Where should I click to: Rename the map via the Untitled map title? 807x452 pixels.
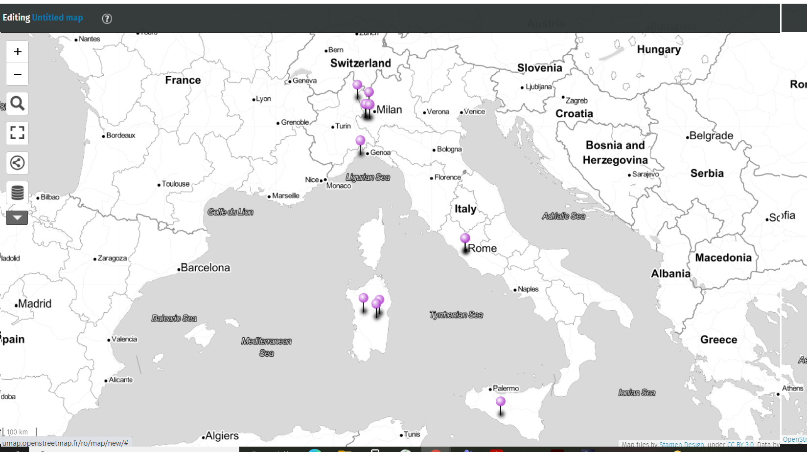57,17
